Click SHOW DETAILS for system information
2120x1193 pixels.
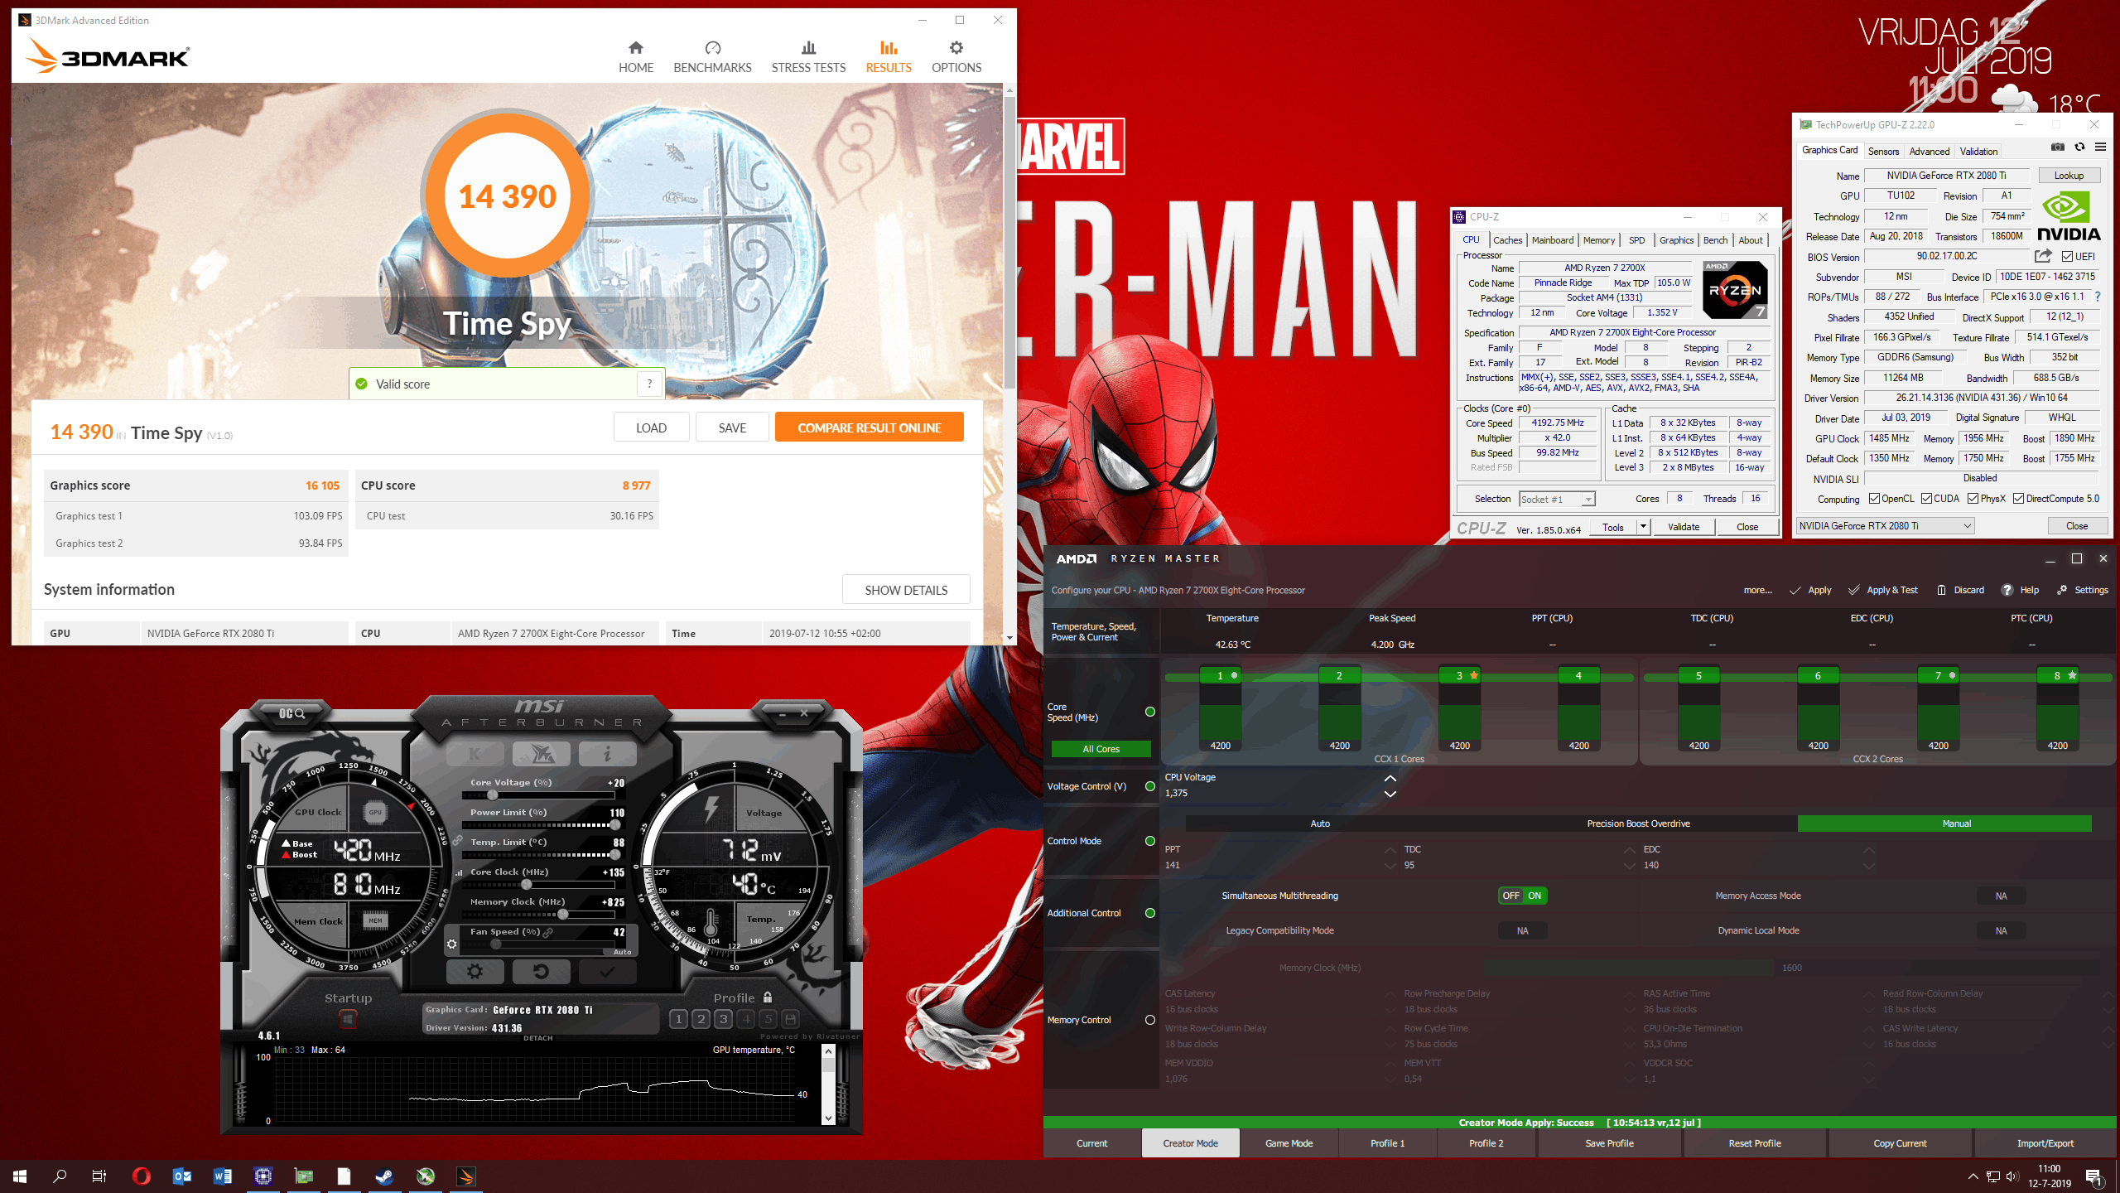pos(905,590)
